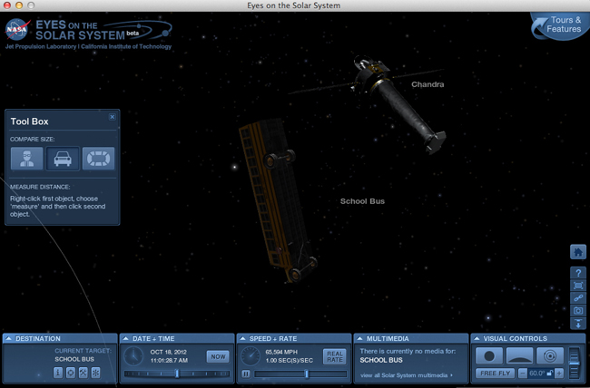This screenshot has width=590, height=388.
Task: Click the School Bus label
Action: pyautogui.click(x=362, y=201)
